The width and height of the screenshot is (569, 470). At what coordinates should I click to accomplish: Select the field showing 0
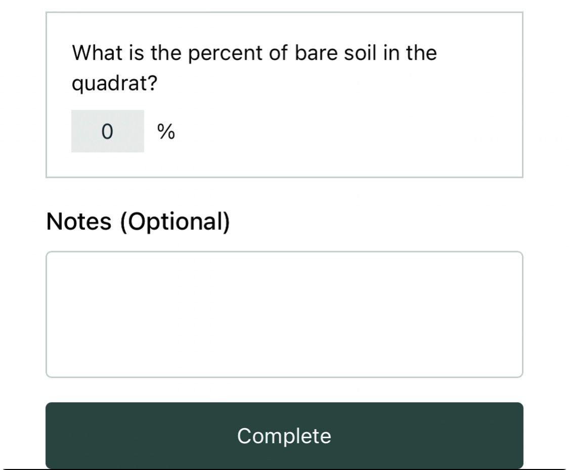click(x=107, y=131)
